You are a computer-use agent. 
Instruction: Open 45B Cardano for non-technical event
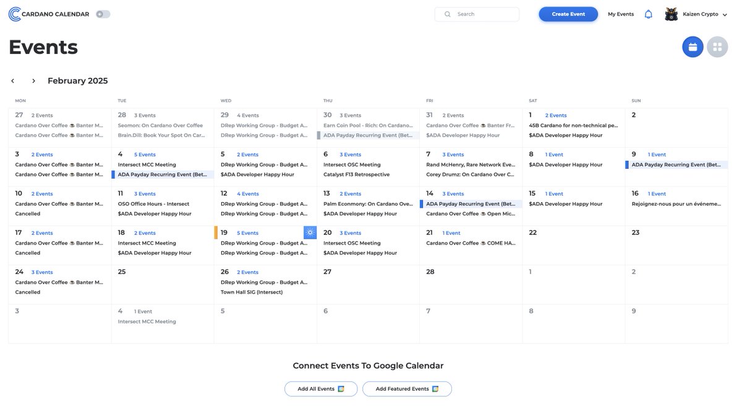573,125
